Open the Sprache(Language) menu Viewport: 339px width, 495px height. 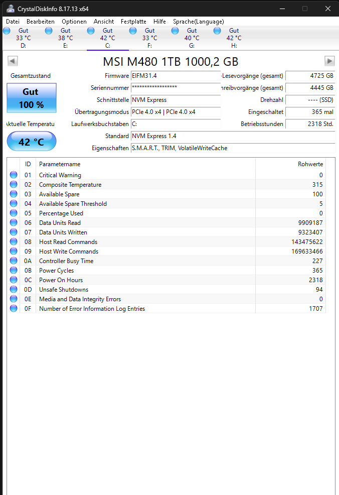click(x=199, y=22)
